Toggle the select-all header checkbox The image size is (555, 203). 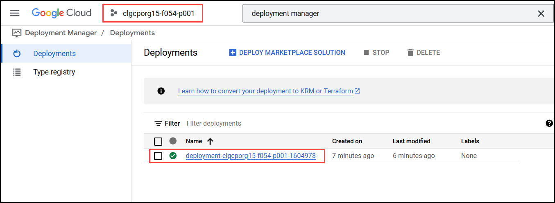pyautogui.click(x=158, y=142)
